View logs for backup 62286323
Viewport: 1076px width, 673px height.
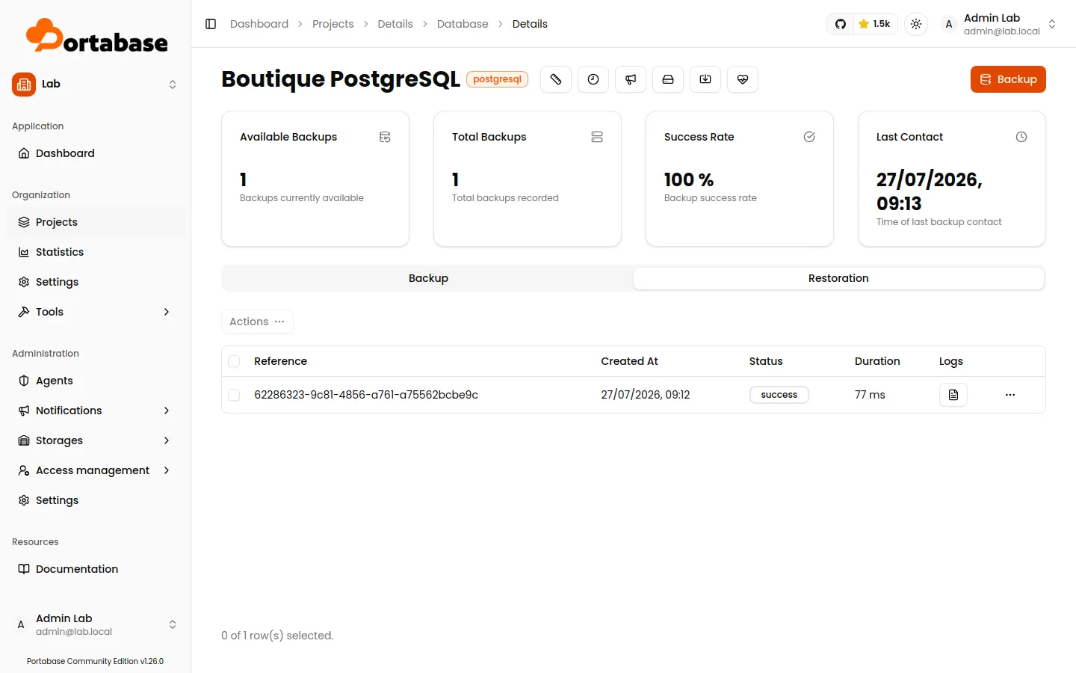953,395
